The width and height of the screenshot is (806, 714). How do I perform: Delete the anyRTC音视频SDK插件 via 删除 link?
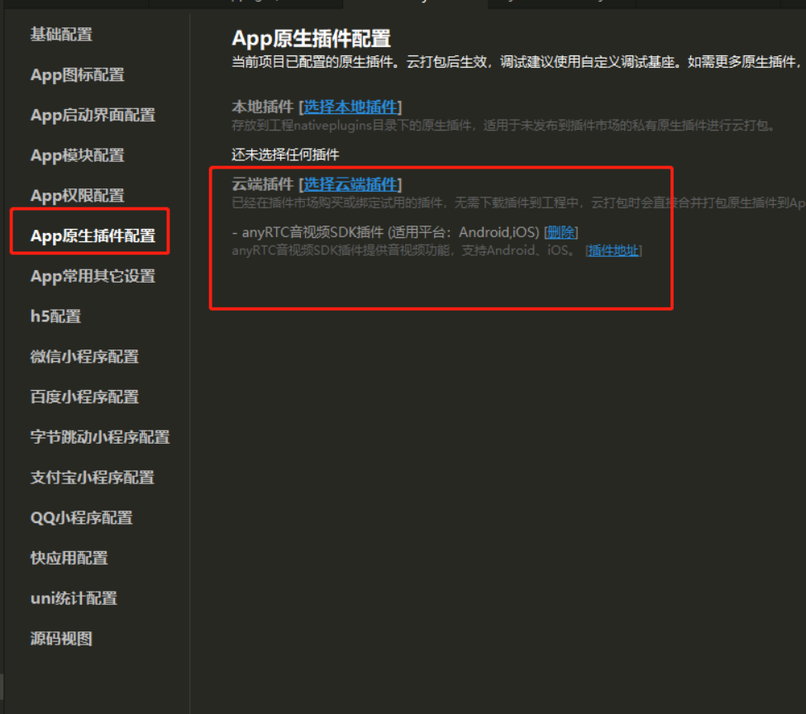point(560,232)
